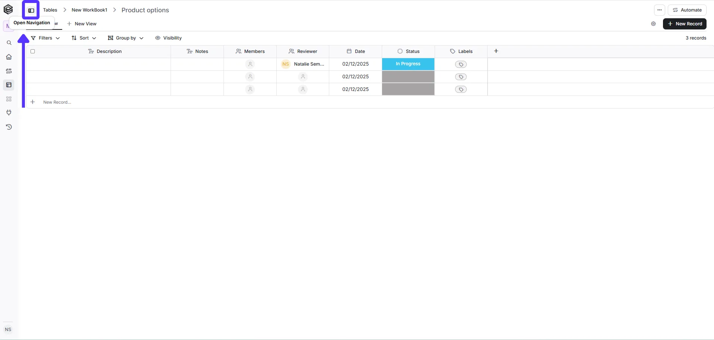Select the Reviewer column header
714x340 pixels.
pos(303,51)
